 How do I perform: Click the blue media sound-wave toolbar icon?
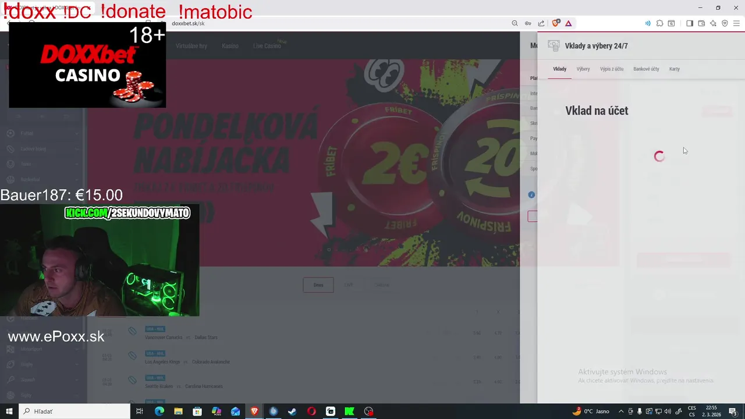[647, 23]
